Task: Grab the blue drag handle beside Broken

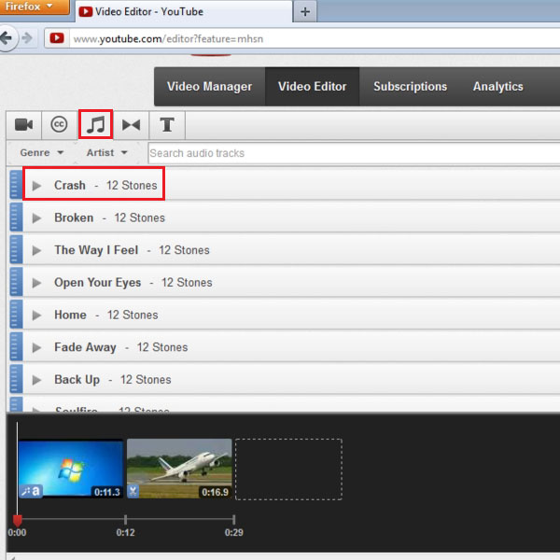Action: coord(16,217)
